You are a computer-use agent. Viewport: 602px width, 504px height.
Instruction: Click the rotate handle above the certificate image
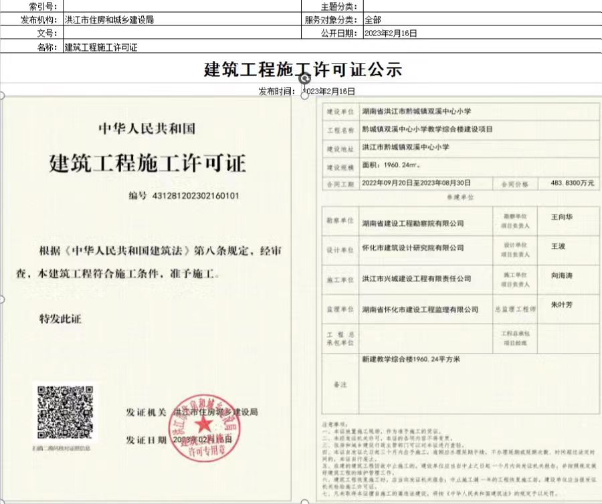tap(305, 79)
